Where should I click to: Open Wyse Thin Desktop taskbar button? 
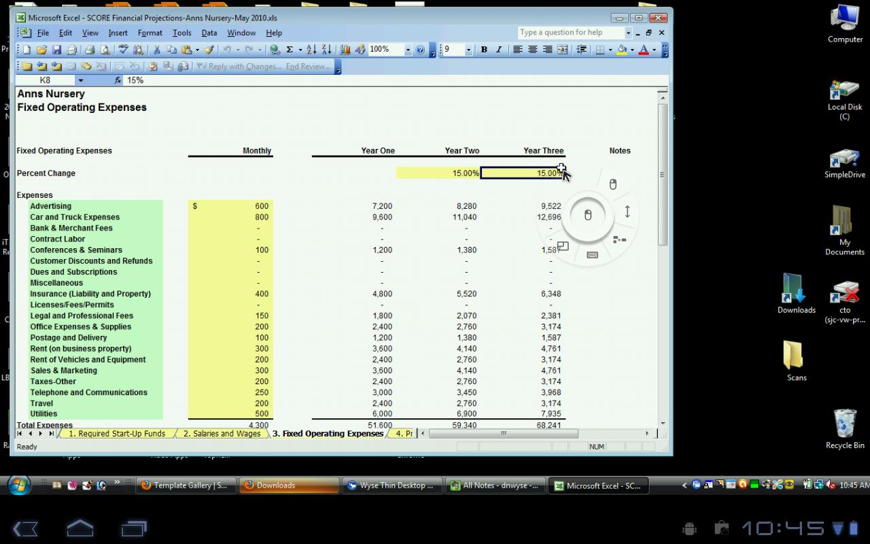[x=391, y=486]
